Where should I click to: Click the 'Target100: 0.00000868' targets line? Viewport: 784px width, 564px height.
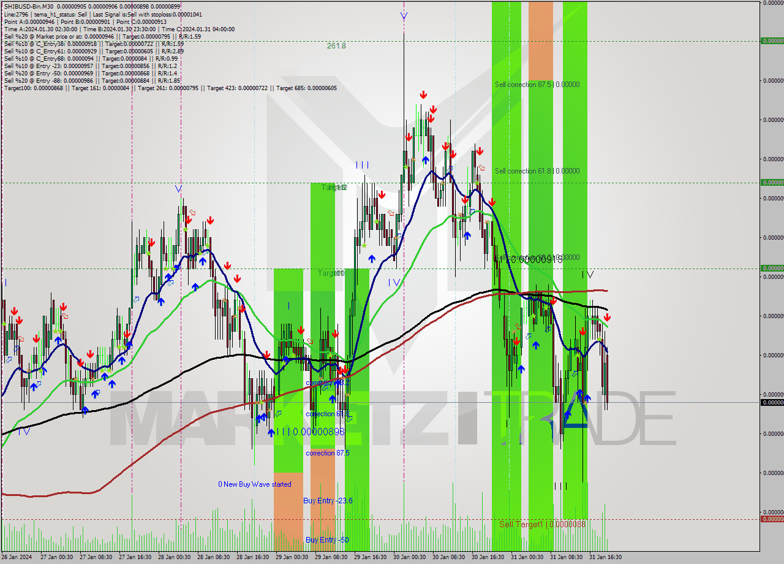pyautogui.click(x=170, y=88)
